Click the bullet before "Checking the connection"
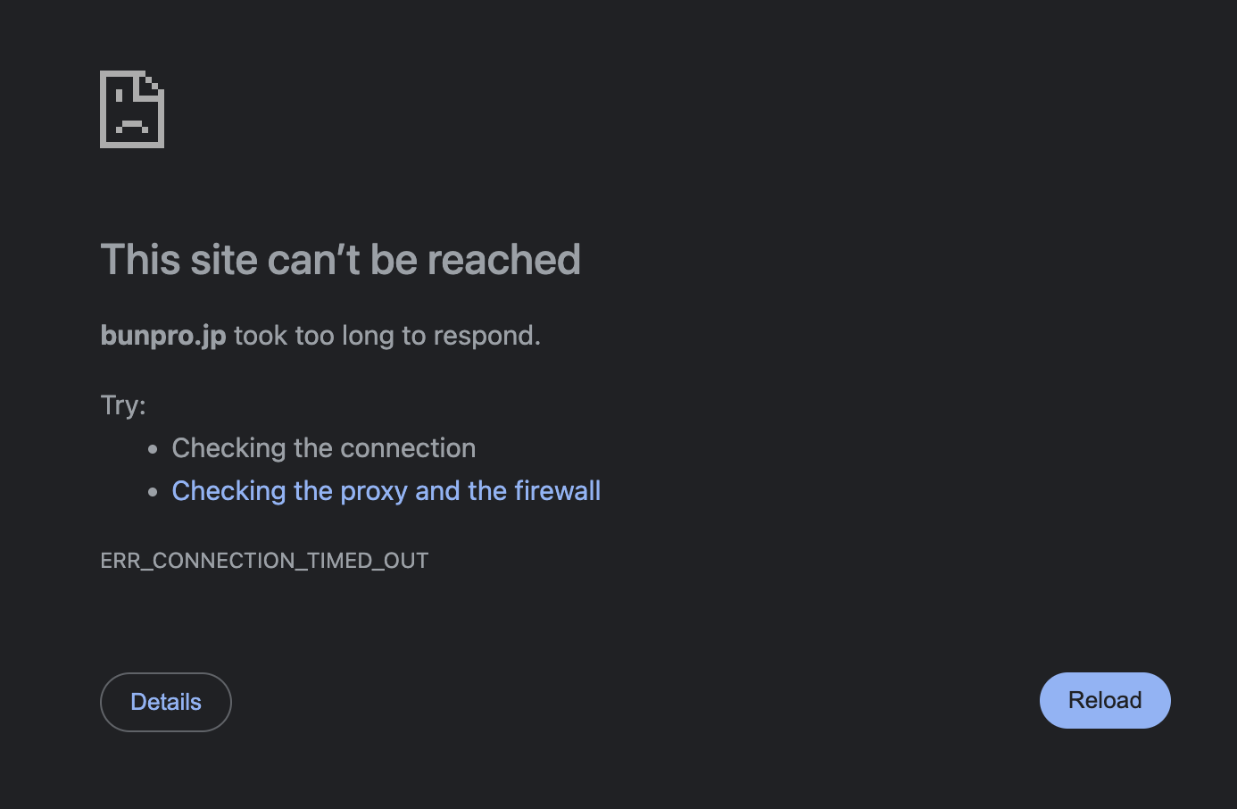The image size is (1237, 809). pos(154,449)
